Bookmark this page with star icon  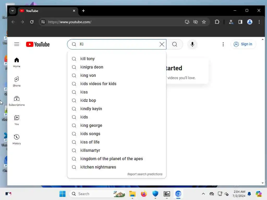pyautogui.click(x=204, y=22)
